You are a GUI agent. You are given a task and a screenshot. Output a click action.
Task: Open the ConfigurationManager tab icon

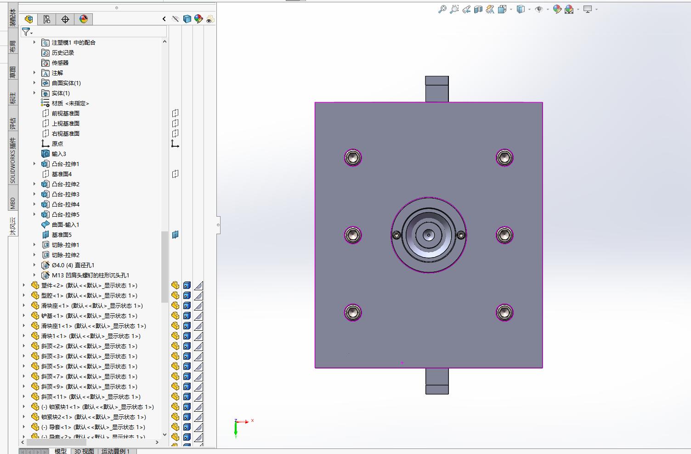pyautogui.click(x=47, y=19)
